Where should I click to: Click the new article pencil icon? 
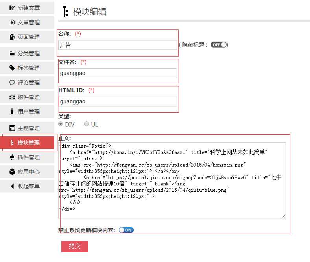(x=12, y=8)
